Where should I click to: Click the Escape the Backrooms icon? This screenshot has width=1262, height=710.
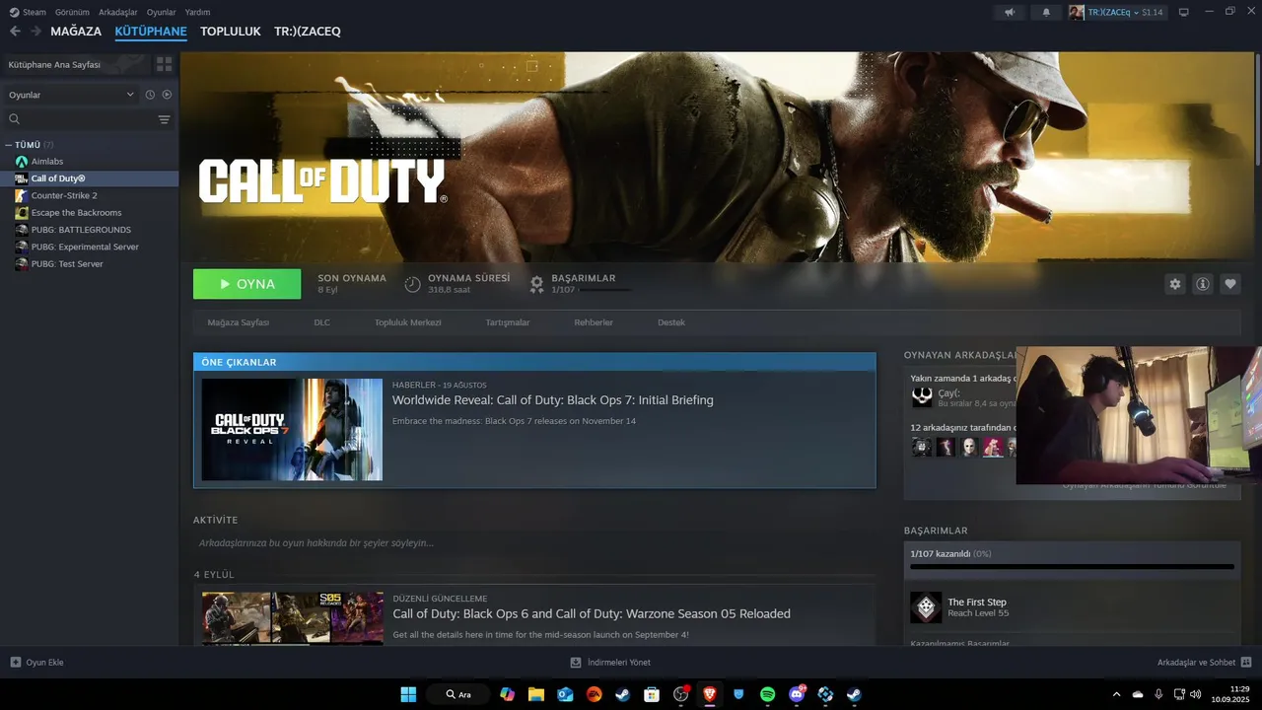coord(22,213)
